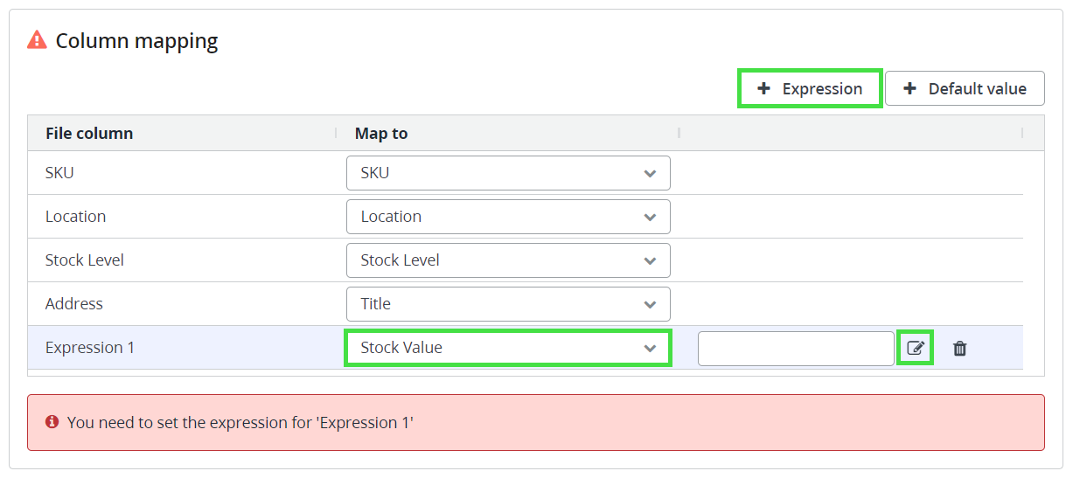
Task: Open the Stock Value dropdown for Expression 1
Action: point(508,348)
